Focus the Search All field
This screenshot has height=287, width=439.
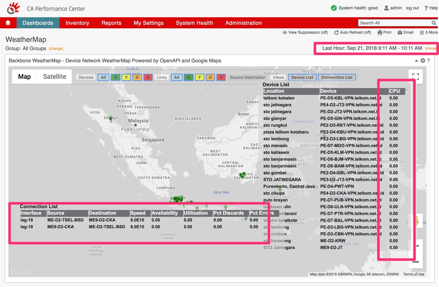click(x=394, y=23)
